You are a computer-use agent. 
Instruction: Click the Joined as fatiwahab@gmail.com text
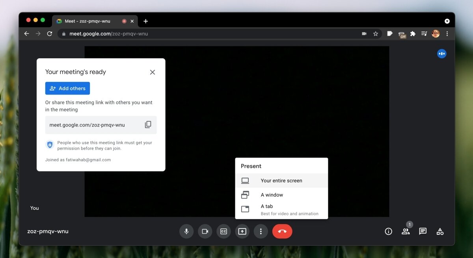point(78,160)
